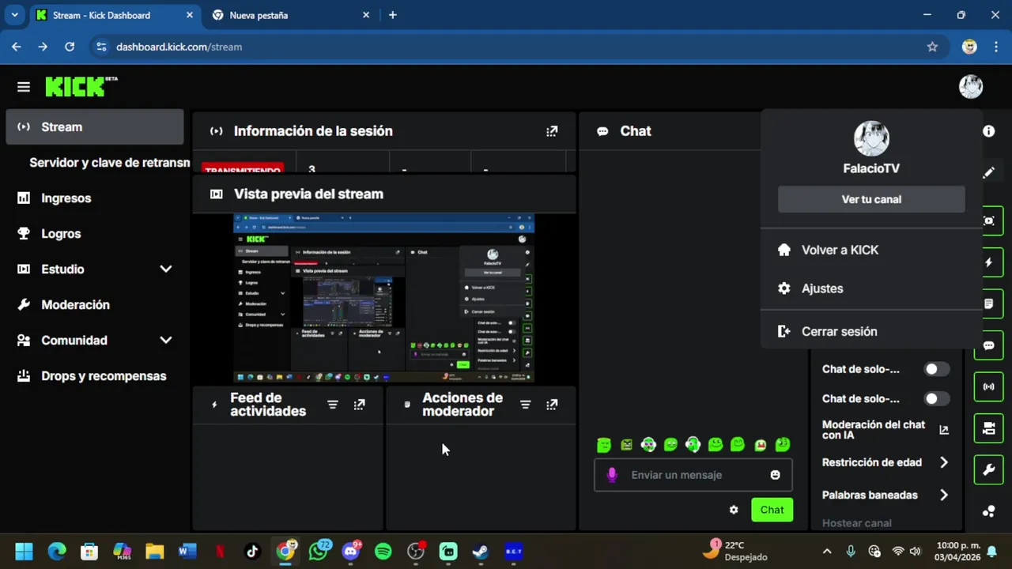
Task: Click the wrench tools icon in right sidebar
Action: tap(989, 470)
